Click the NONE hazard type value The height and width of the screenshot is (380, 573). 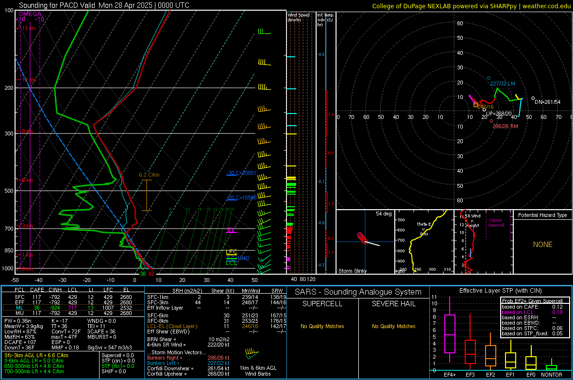tap(542, 245)
